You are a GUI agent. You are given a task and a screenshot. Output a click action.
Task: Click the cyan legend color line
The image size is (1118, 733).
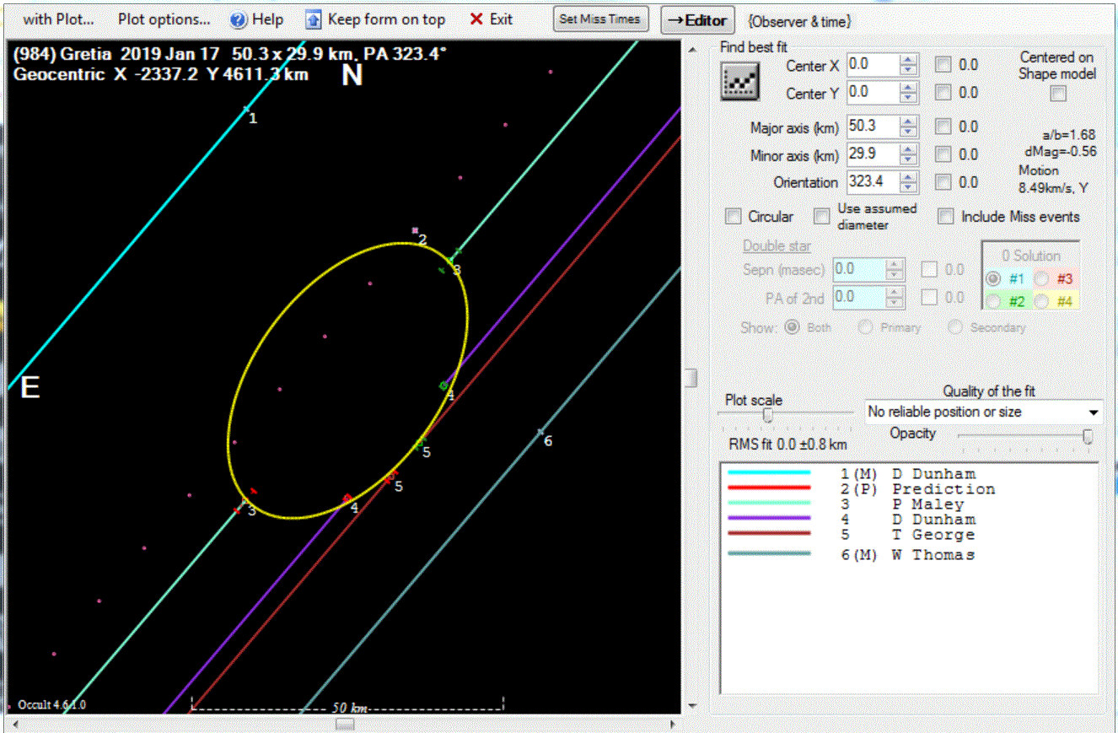pos(768,473)
